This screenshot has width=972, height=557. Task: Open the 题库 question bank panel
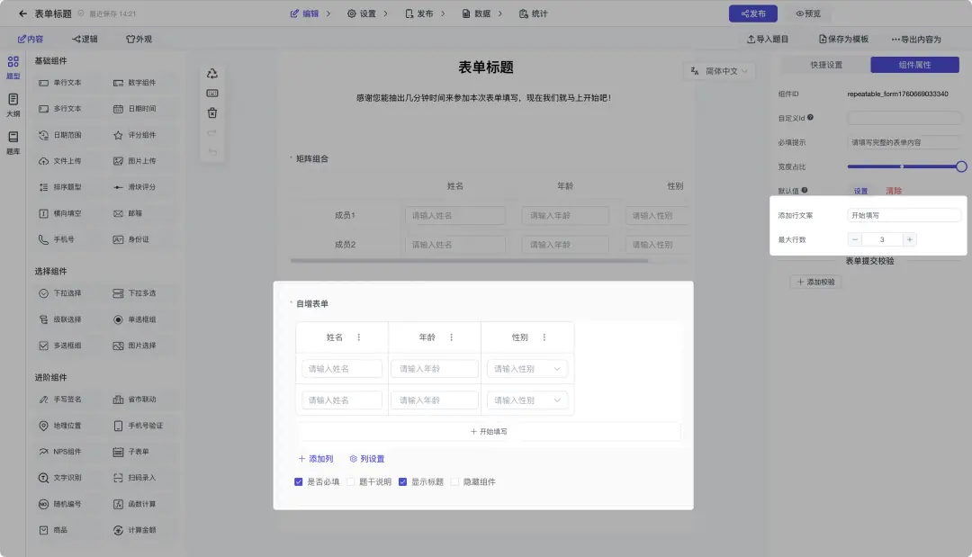click(13, 142)
